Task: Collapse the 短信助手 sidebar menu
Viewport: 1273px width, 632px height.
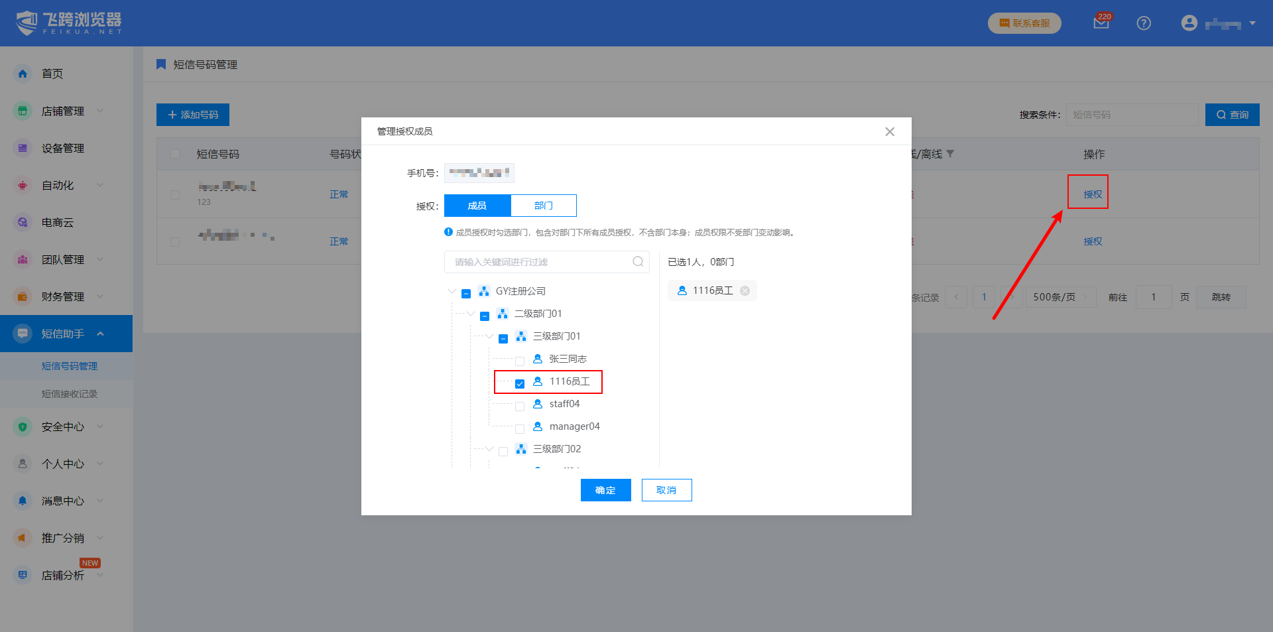Action: coord(100,334)
